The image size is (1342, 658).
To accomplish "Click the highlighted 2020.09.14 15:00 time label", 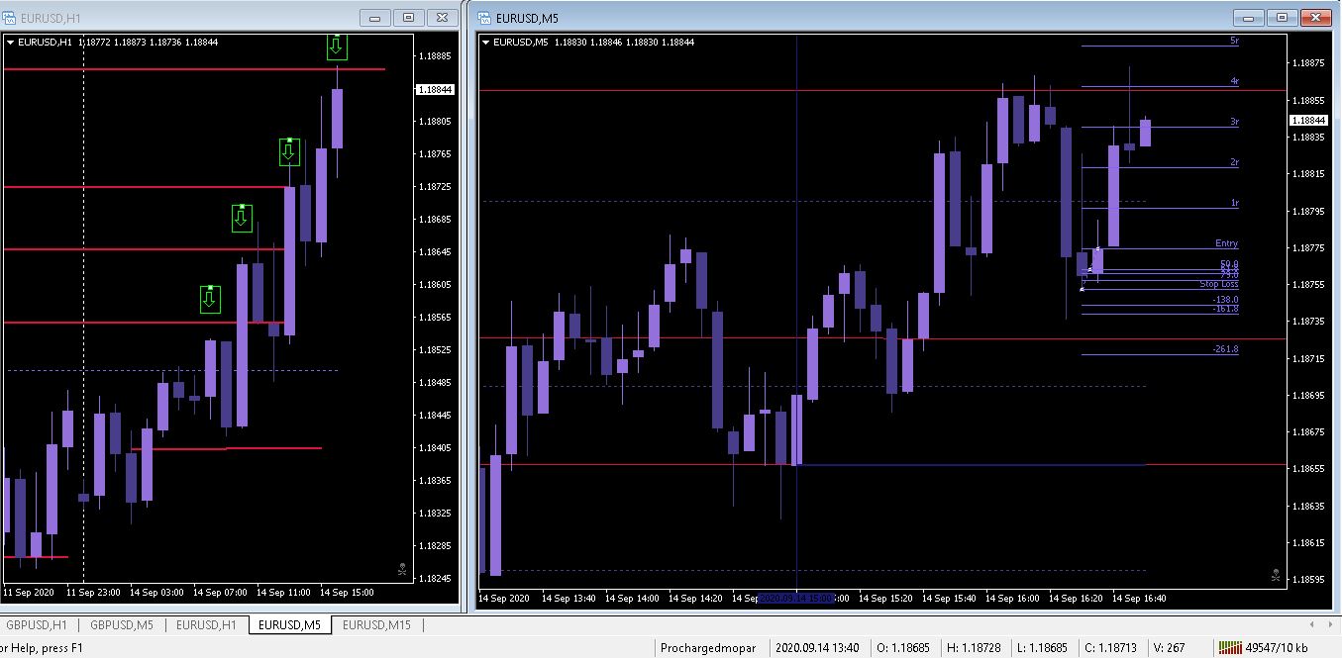I will 796,599.
